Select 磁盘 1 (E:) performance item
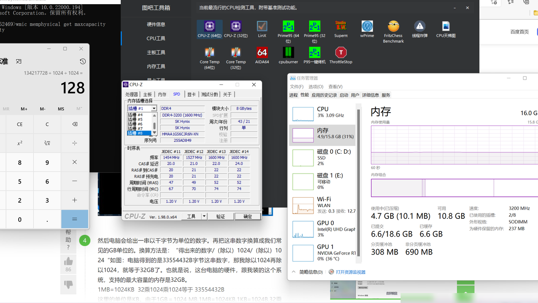This screenshot has height=303, width=538. 322,181
